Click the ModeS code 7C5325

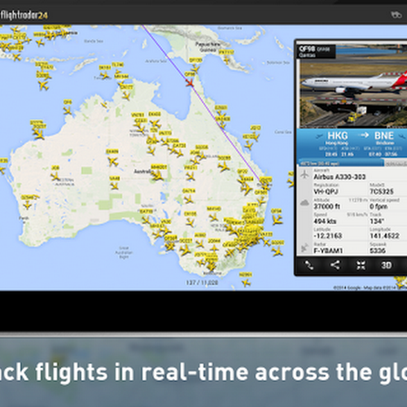click(382, 191)
